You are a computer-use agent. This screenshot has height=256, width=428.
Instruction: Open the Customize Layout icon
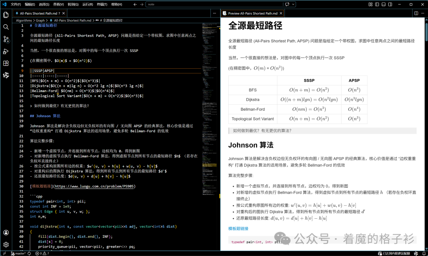point(371,4)
